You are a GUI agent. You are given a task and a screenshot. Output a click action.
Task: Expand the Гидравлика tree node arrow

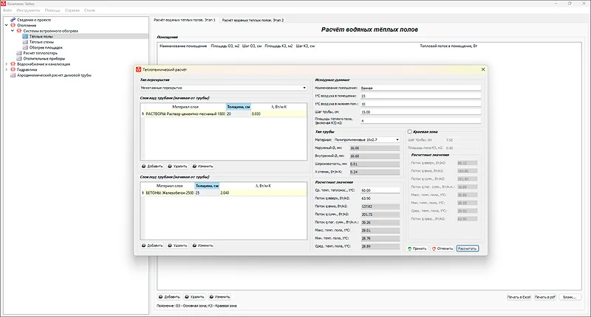pos(7,69)
